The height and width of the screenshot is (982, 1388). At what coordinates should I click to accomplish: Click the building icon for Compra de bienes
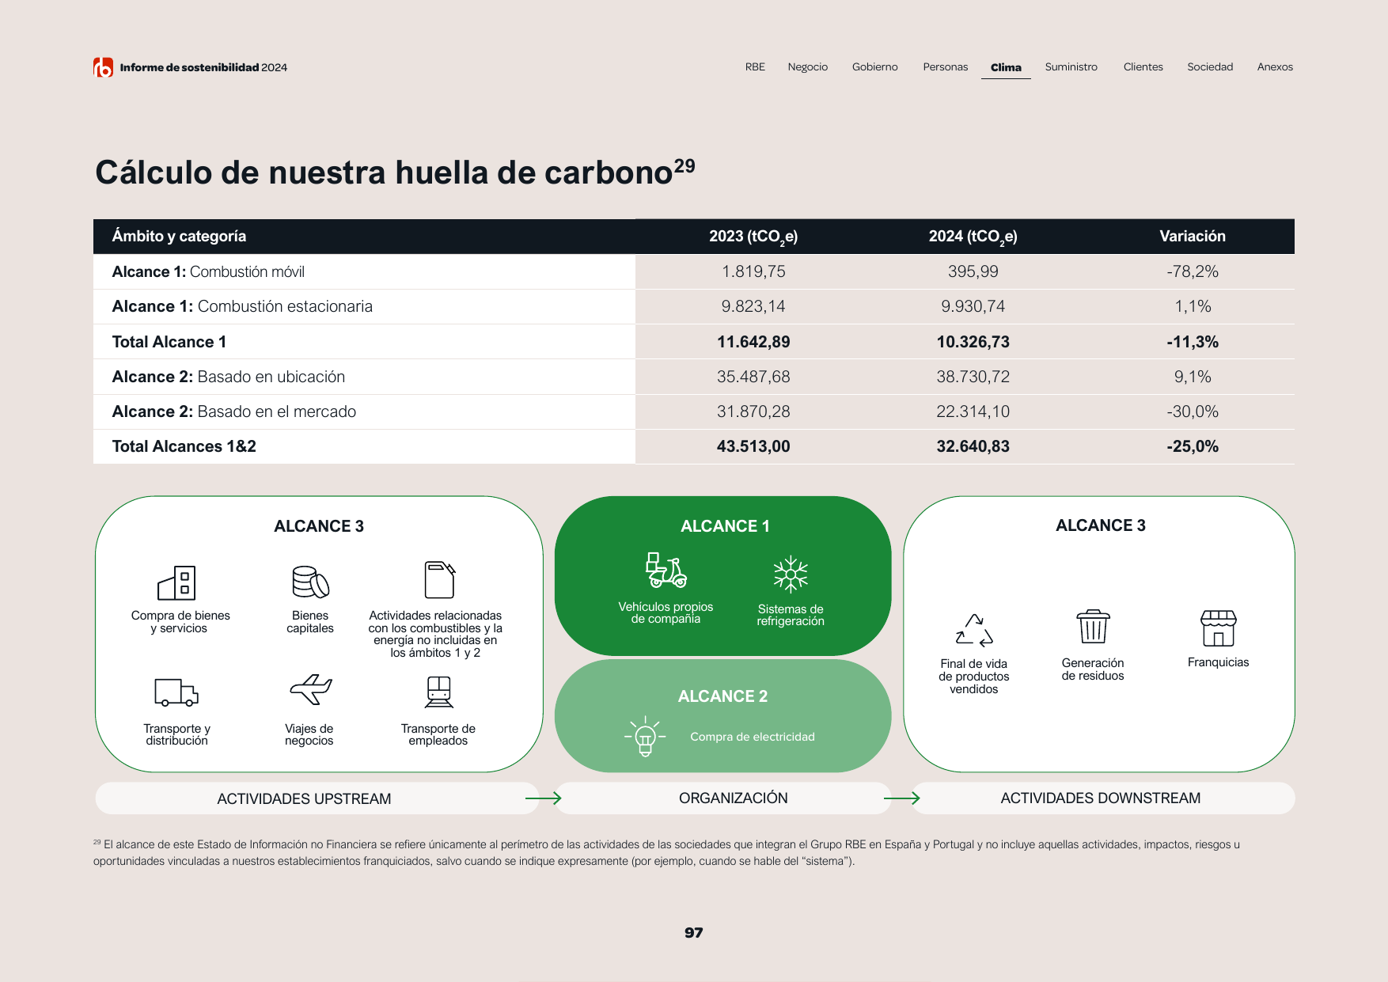pyautogui.click(x=176, y=583)
